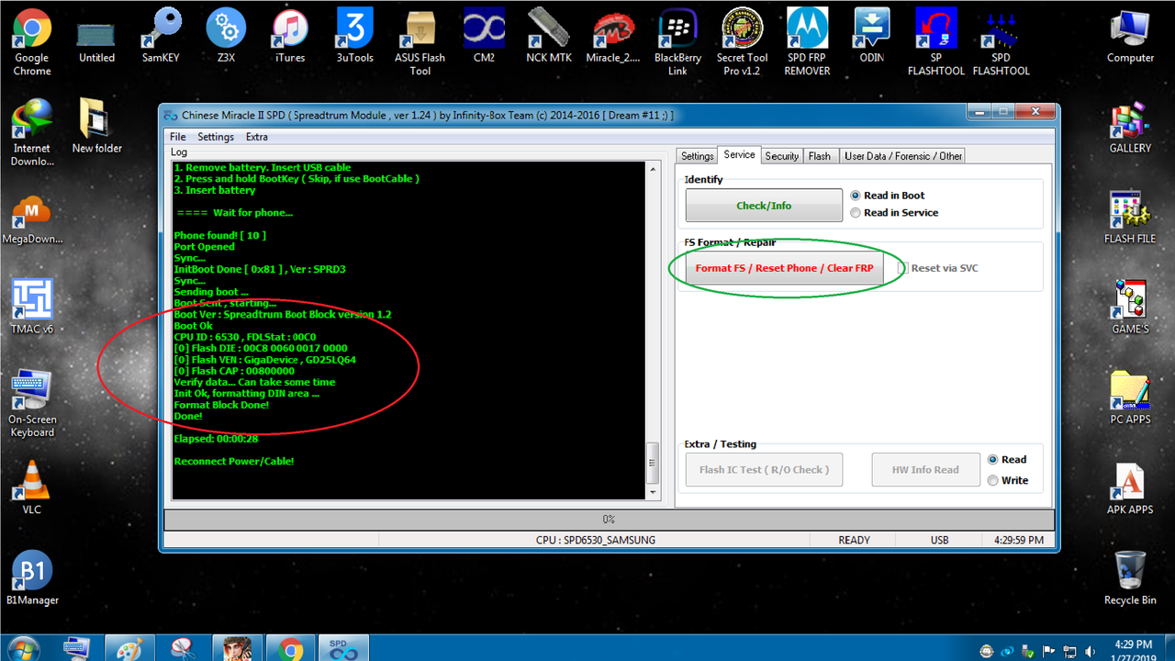Click the log scrollbar down arrow

coord(653,493)
